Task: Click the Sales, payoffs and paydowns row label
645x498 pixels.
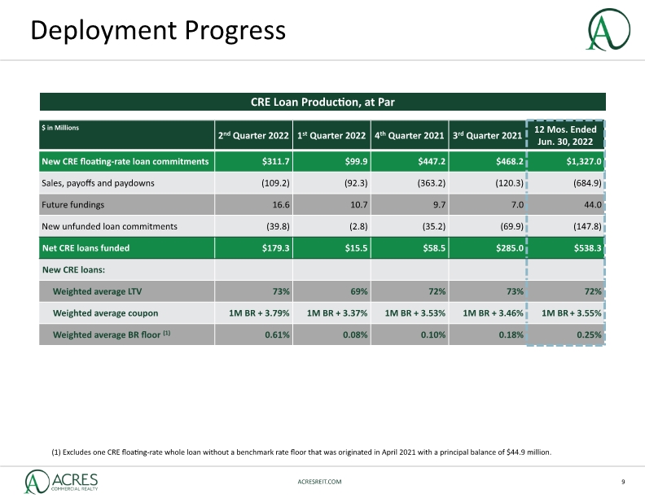Action: [98, 183]
